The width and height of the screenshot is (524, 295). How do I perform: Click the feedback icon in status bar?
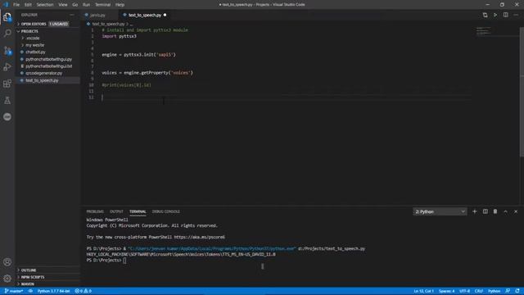click(x=508, y=291)
